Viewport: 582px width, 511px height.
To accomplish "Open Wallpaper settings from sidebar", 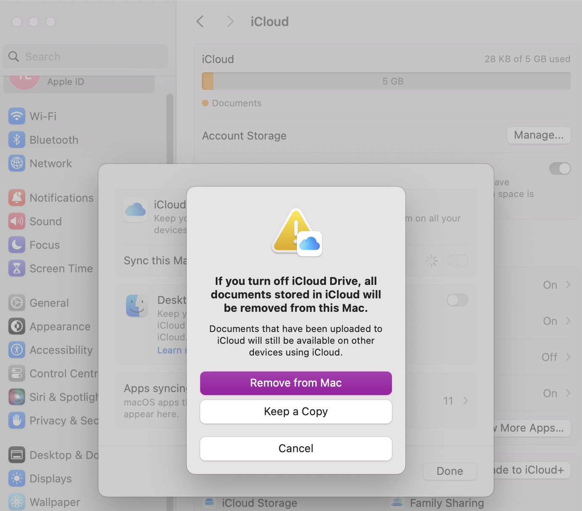I will point(16,502).
